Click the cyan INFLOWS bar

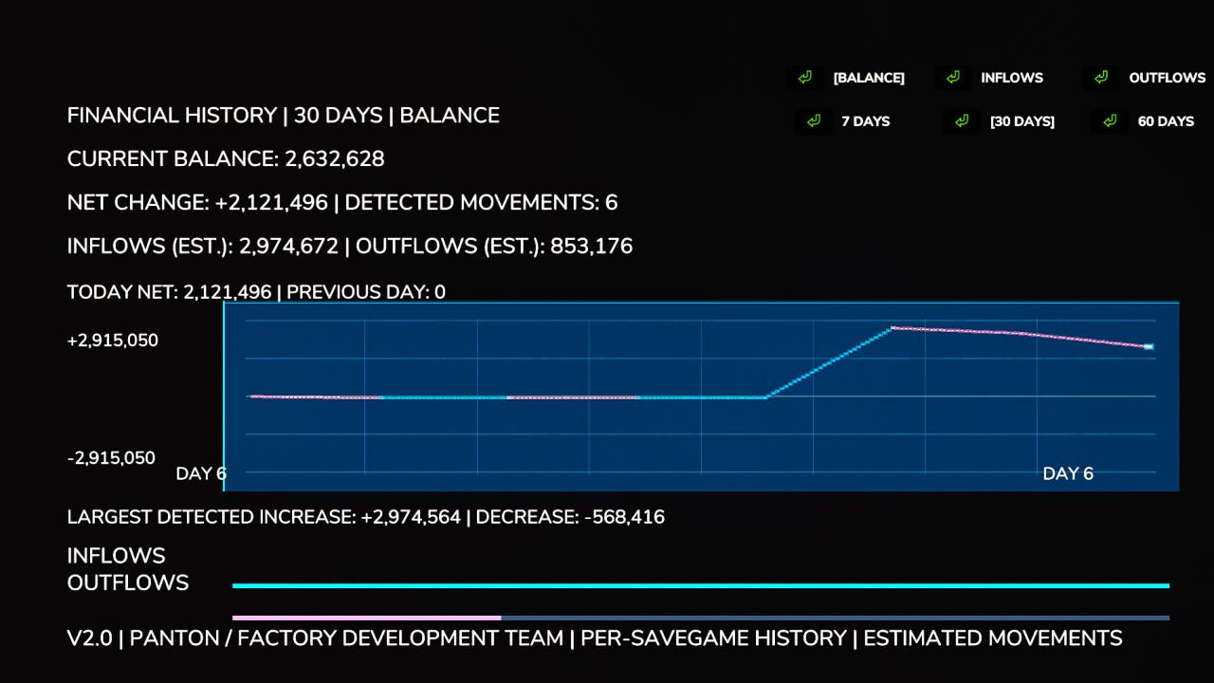click(701, 586)
